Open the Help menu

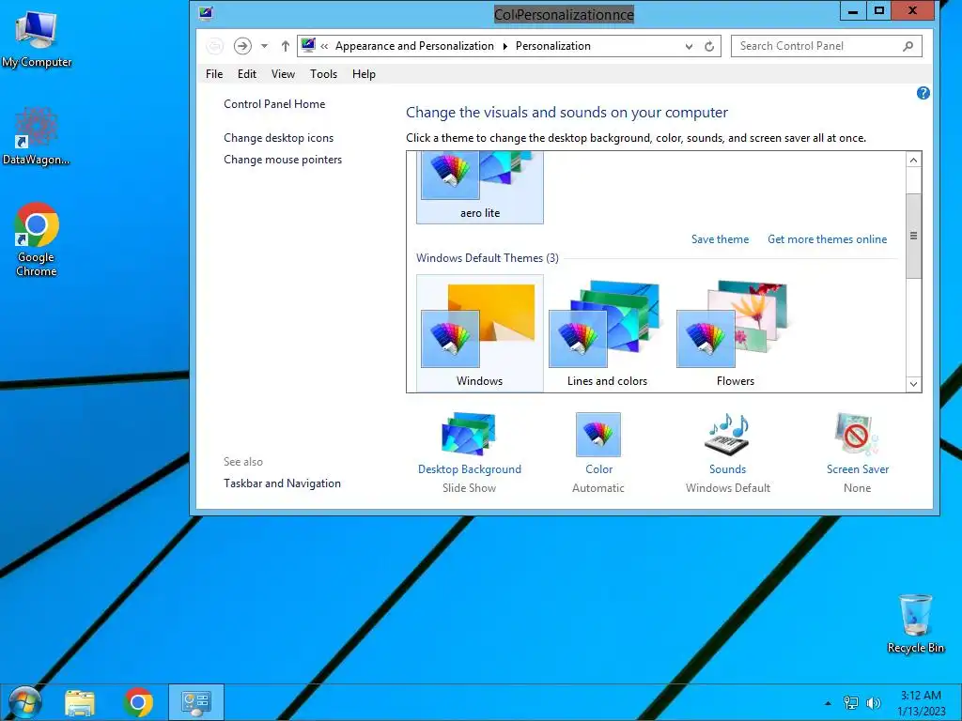click(364, 74)
